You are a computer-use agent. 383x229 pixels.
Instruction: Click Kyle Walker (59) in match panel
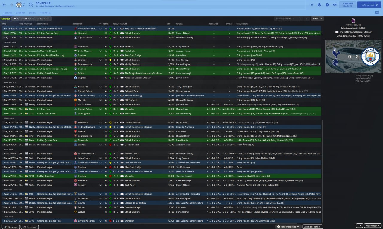pyautogui.click(x=363, y=78)
